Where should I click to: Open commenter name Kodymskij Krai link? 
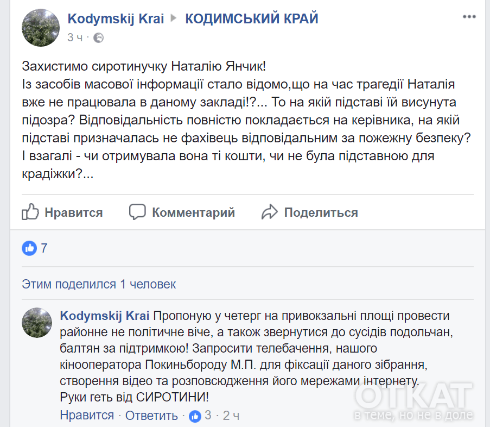(x=105, y=316)
